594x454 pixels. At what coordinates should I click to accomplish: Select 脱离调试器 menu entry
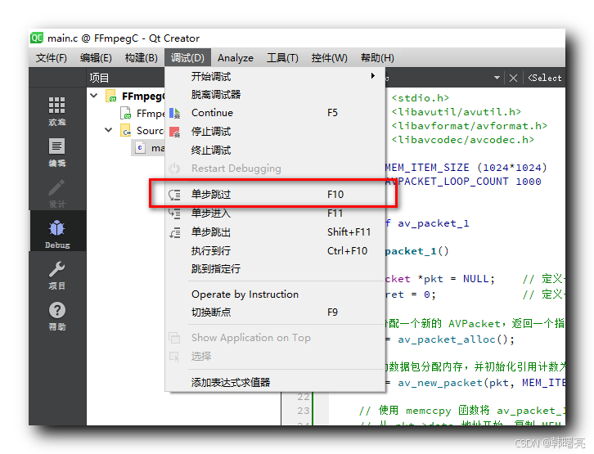pyautogui.click(x=275, y=95)
